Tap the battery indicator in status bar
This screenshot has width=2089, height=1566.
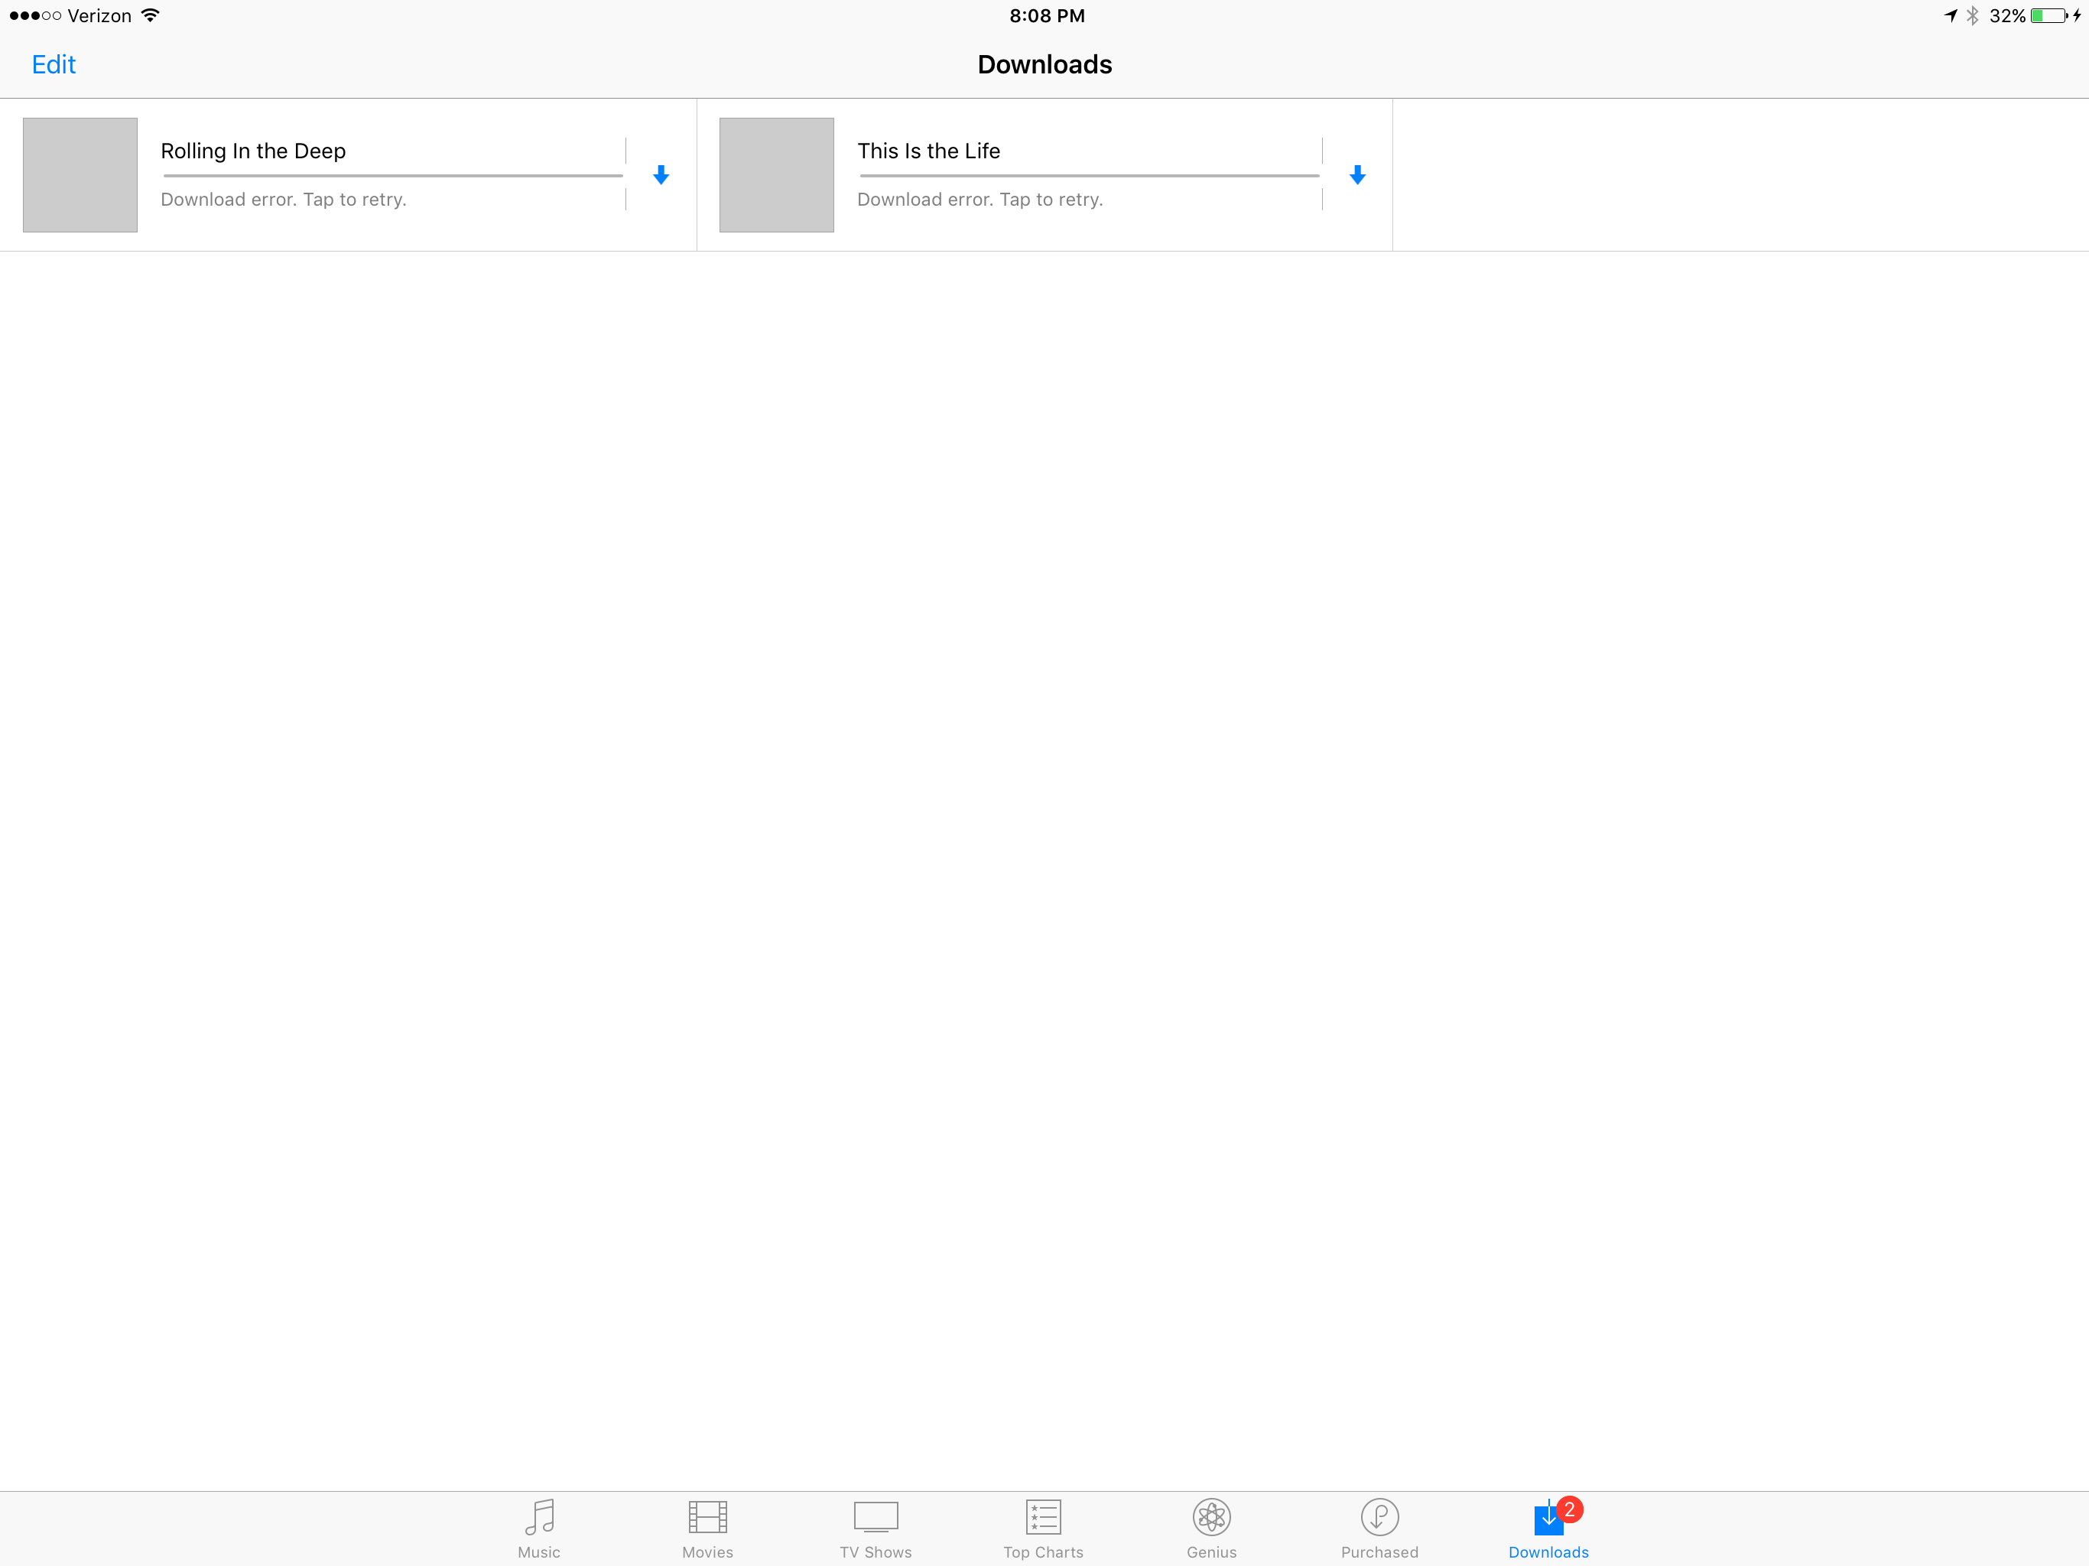2049,16
